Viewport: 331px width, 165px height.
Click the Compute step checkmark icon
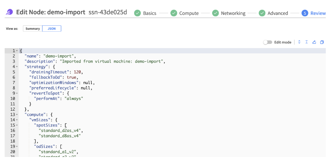point(173,13)
